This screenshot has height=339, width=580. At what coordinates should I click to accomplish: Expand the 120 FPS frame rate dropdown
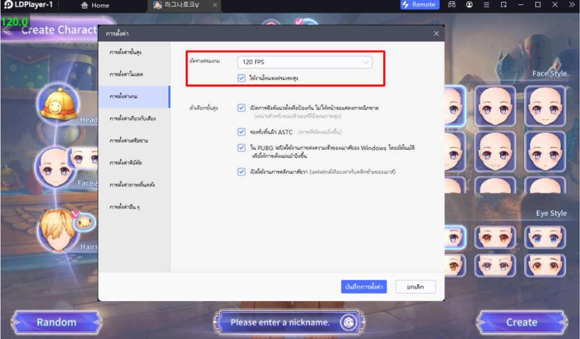coord(305,62)
